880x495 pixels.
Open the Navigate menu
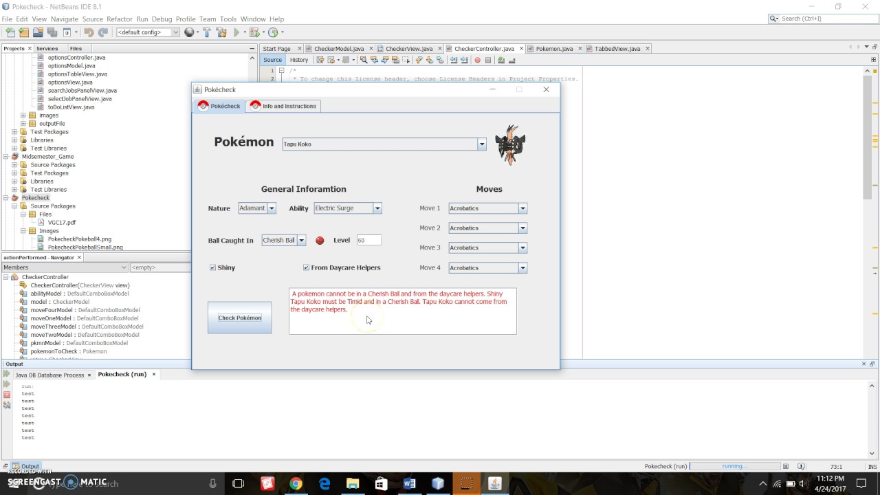tap(65, 19)
